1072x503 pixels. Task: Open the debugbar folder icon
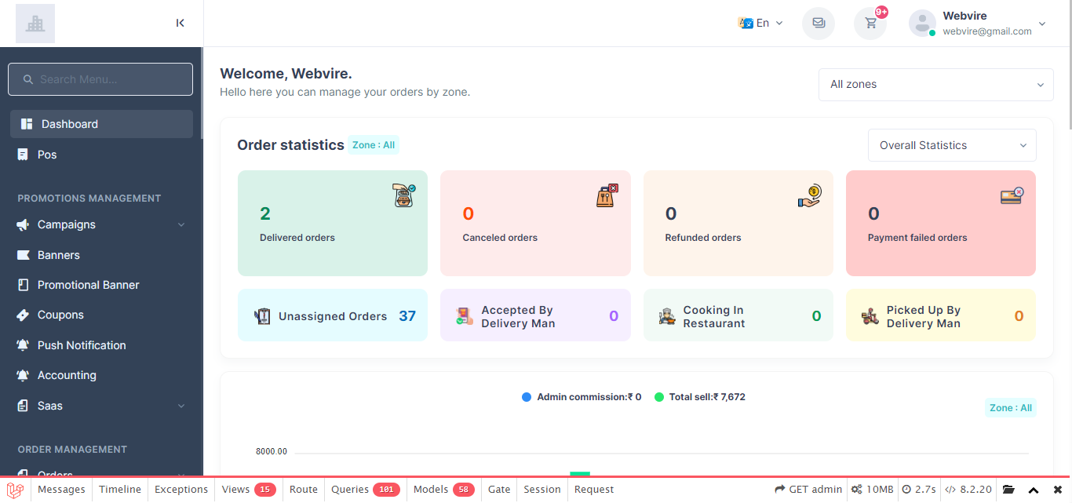coord(1009,490)
